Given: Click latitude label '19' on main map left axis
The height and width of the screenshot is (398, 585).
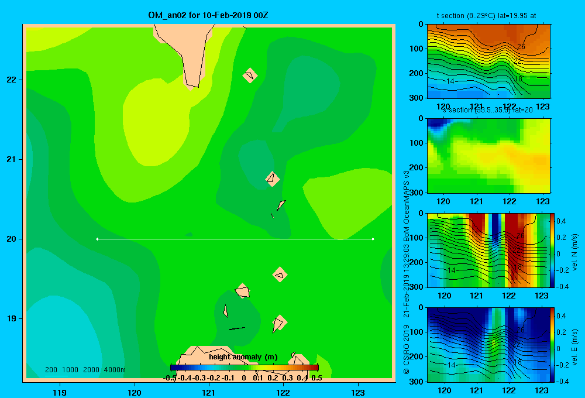Looking at the screenshot, I should pyautogui.click(x=12, y=318).
